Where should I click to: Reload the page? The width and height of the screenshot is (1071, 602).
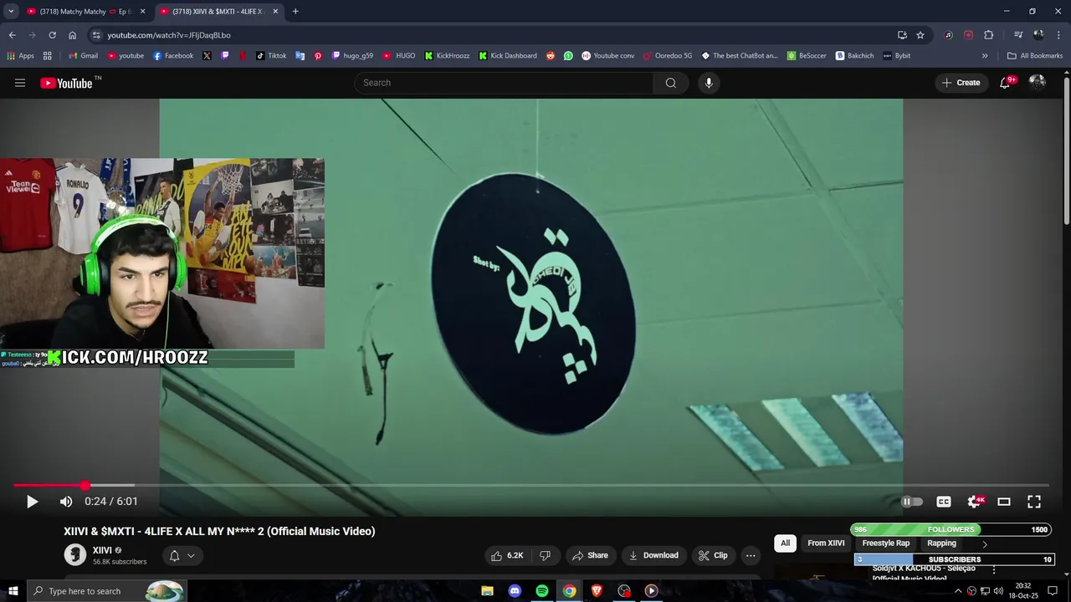52,35
